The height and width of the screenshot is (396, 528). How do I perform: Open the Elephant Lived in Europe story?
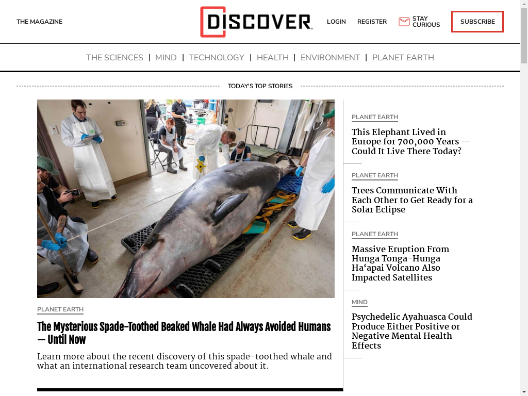click(410, 141)
